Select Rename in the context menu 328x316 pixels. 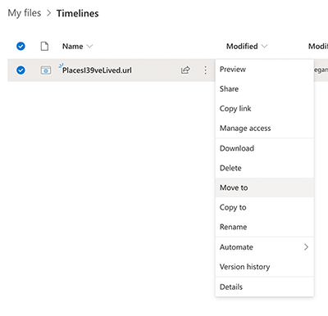[265, 227]
